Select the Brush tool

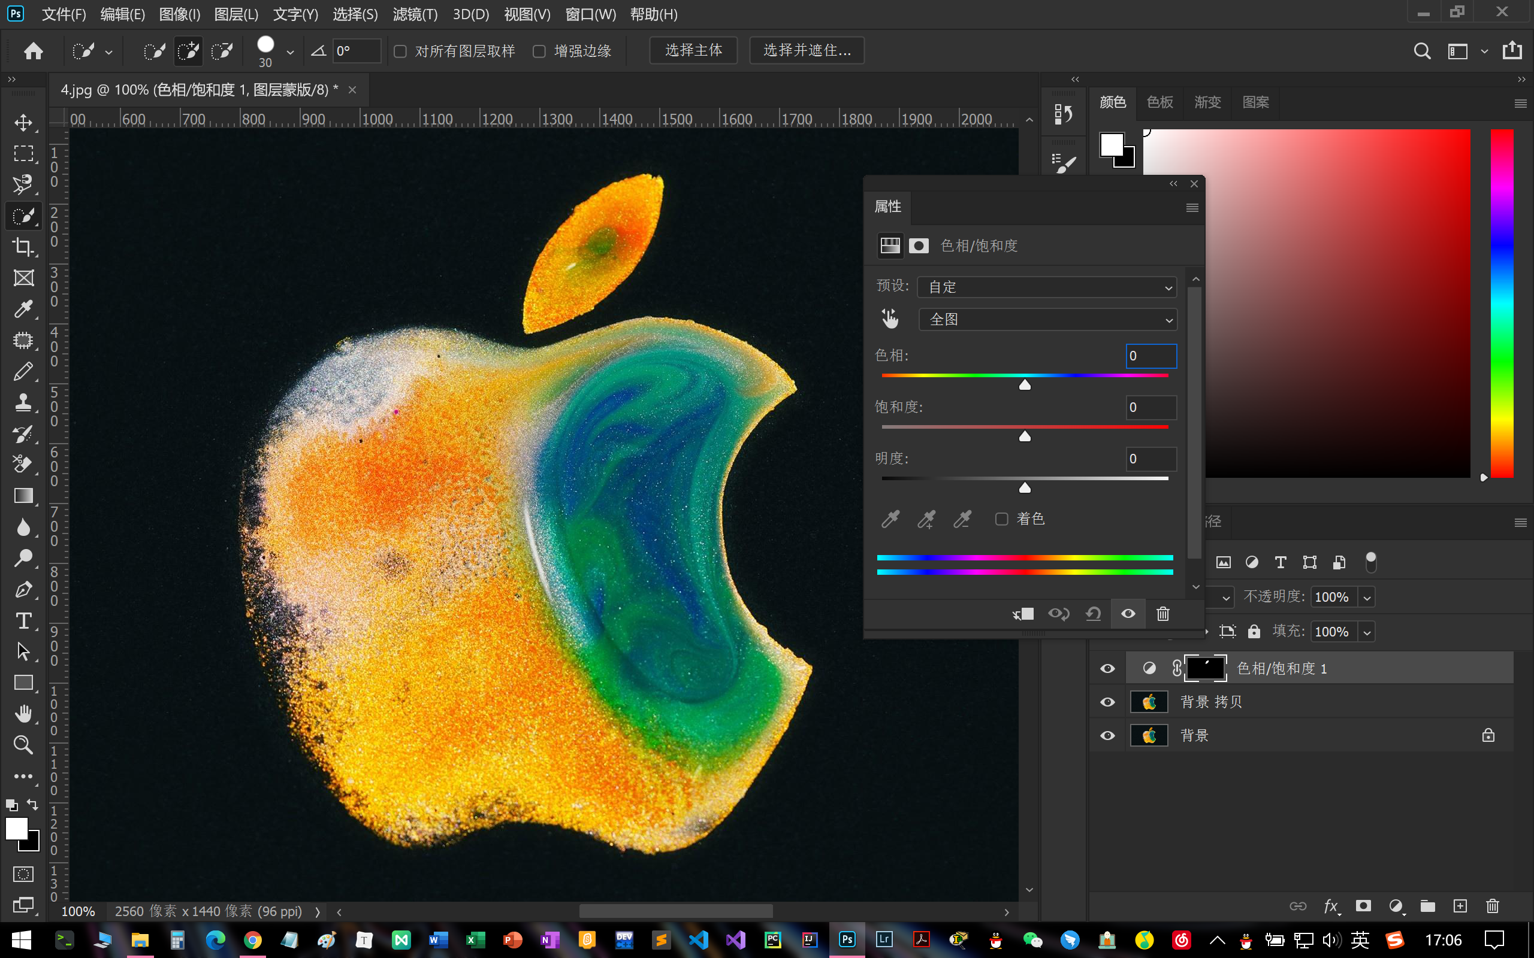[23, 371]
